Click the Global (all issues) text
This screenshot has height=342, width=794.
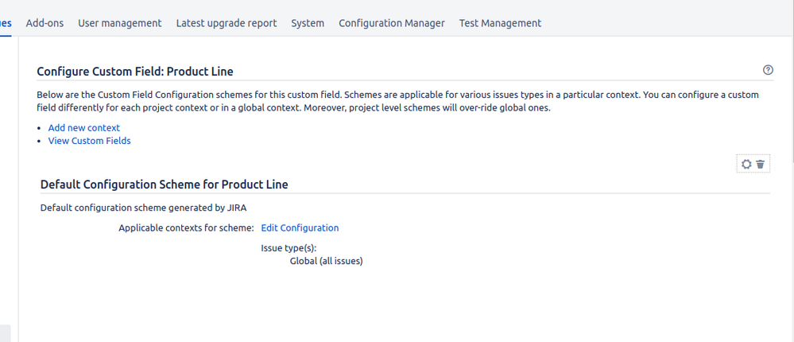click(x=326, y=260)
